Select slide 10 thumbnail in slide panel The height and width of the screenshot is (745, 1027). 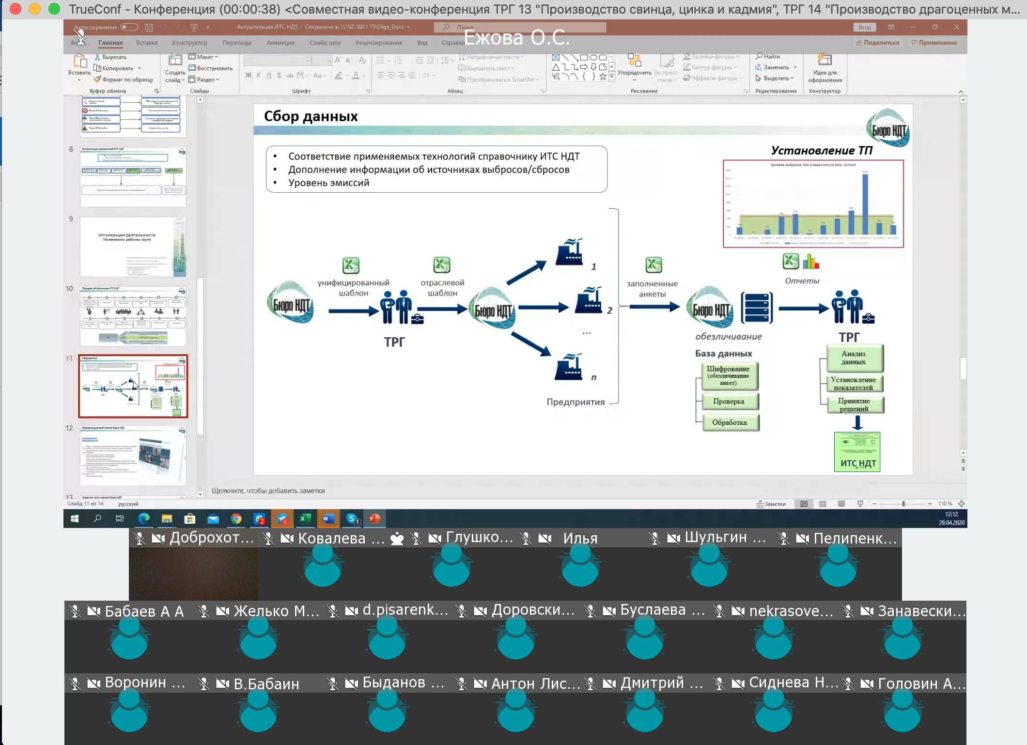(x=133, y=317)
